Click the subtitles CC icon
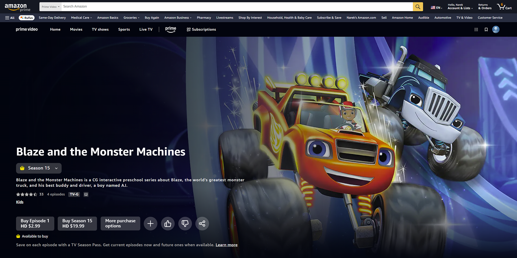Image resolution: width=517 pixels, height=258 pixels. click(86, 194)
